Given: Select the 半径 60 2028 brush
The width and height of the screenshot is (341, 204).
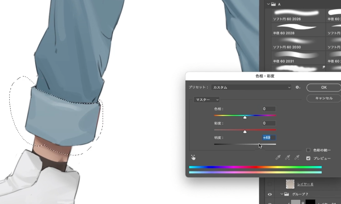Looking at the screenshot, I should tap(298, 29).
